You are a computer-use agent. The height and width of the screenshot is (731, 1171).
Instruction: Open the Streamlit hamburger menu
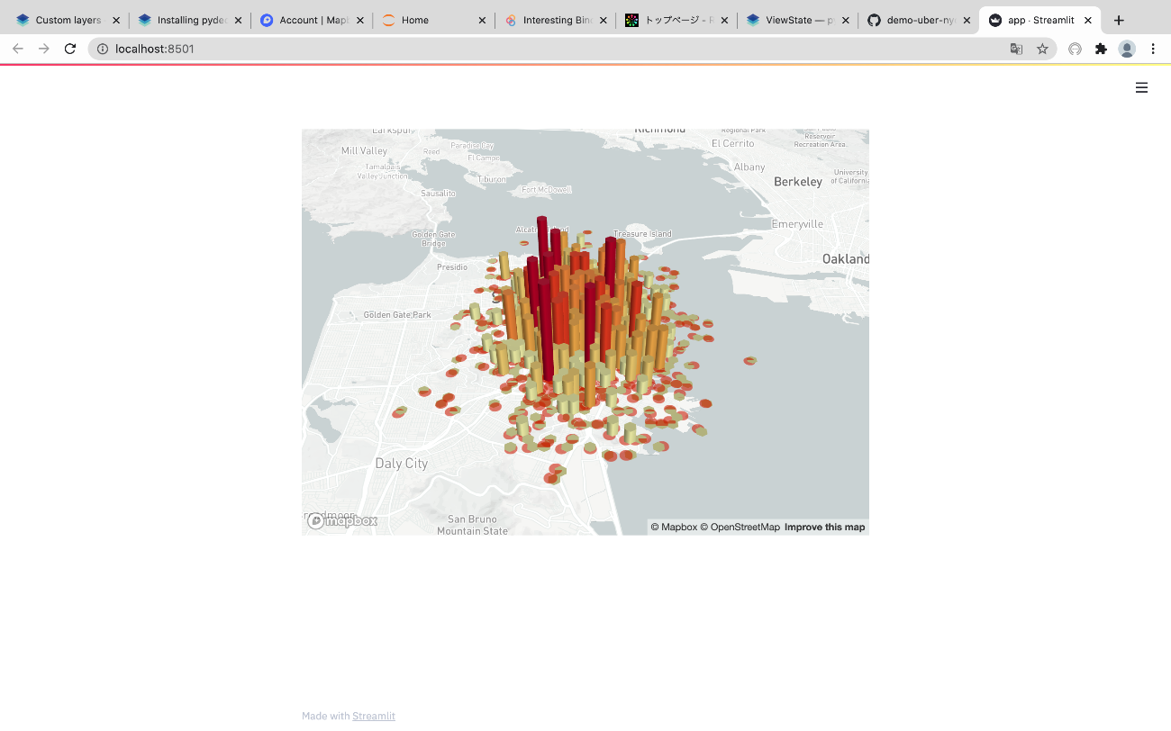click(x=1141, y=87)
